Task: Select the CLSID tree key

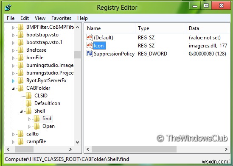Action: click(x=41, y=96)
